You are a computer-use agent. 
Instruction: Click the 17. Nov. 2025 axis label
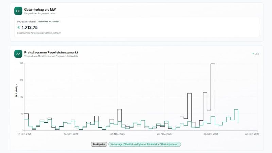pyautogui.click(x=24, y=134)
